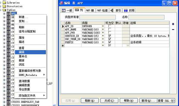Choose 重新编译参照对象 menu entry
179x106 pixels.
pyautogui.click(x=31, y=71)
